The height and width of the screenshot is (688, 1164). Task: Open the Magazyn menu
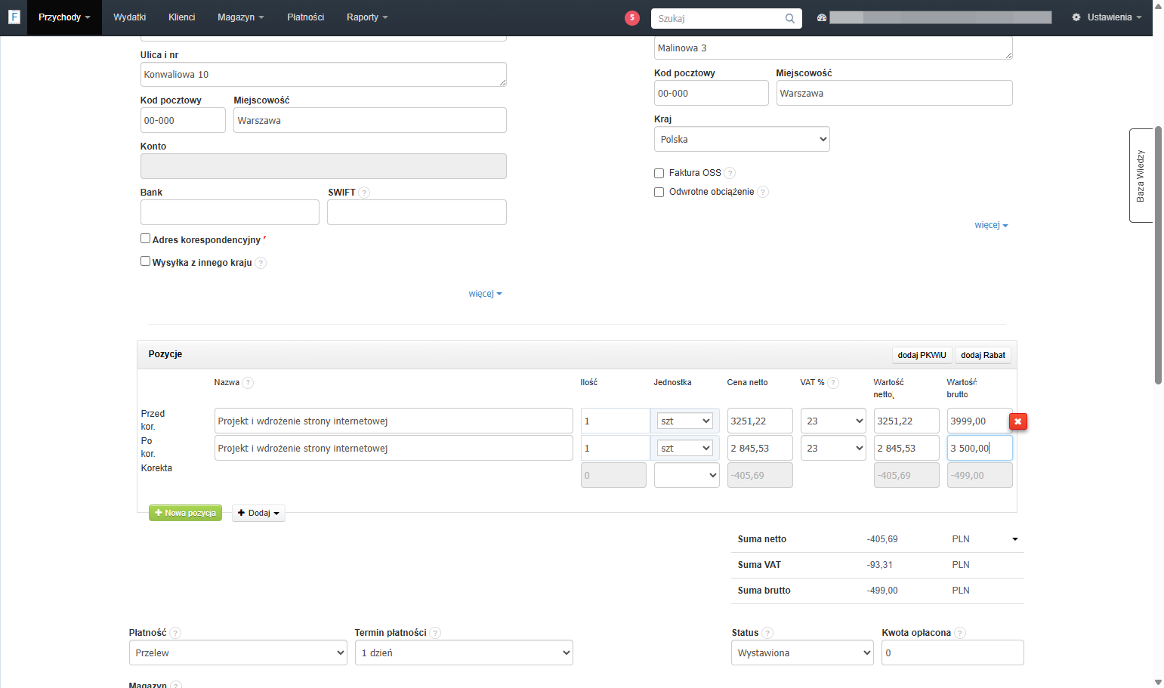pyautogui.click(x=240, y=17)
